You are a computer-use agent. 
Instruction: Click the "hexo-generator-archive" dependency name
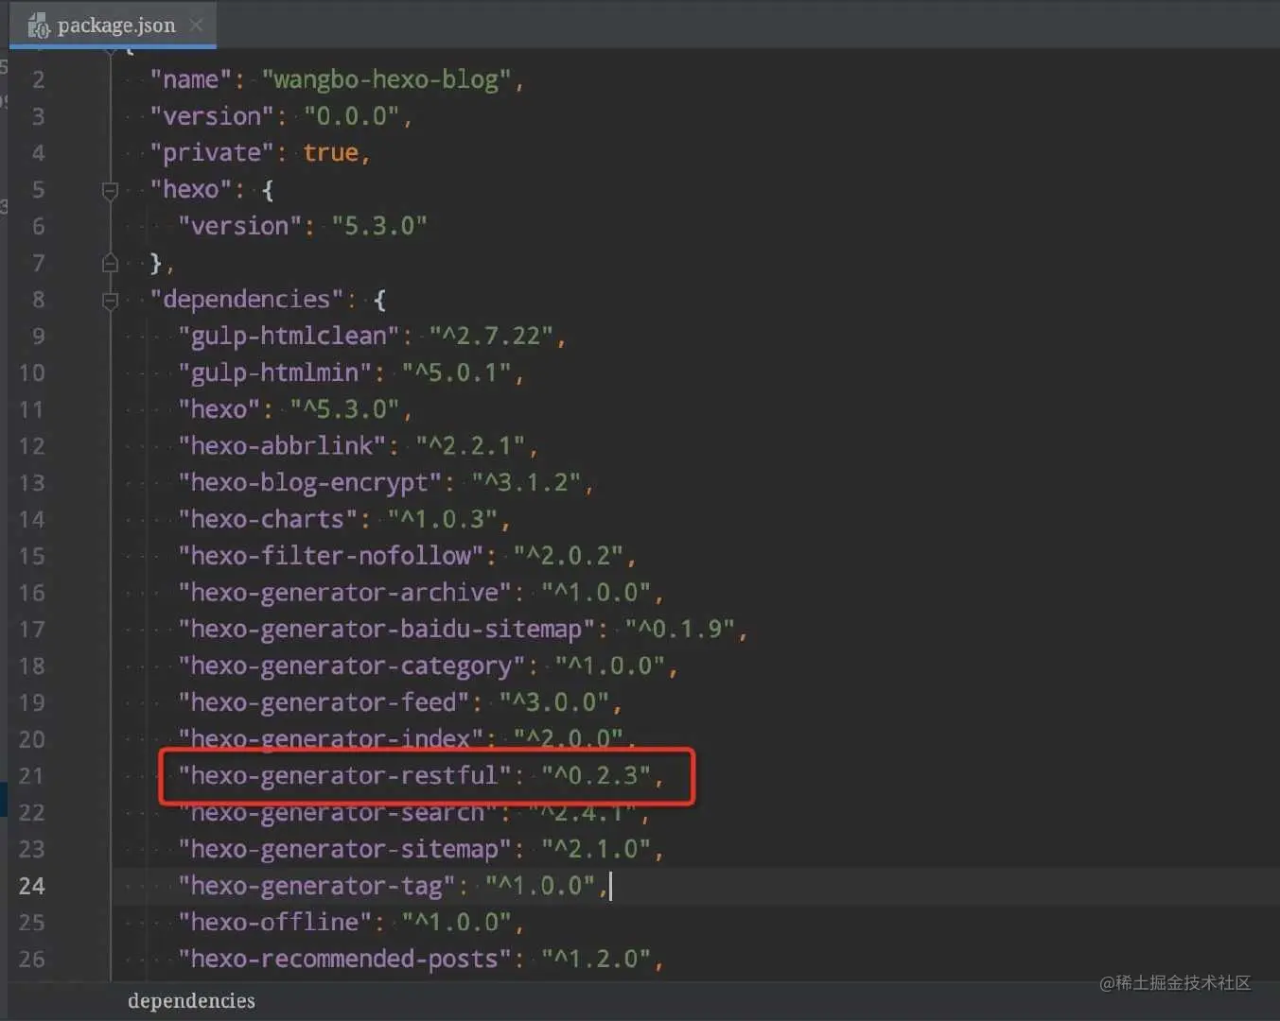[x=344, y=593]
